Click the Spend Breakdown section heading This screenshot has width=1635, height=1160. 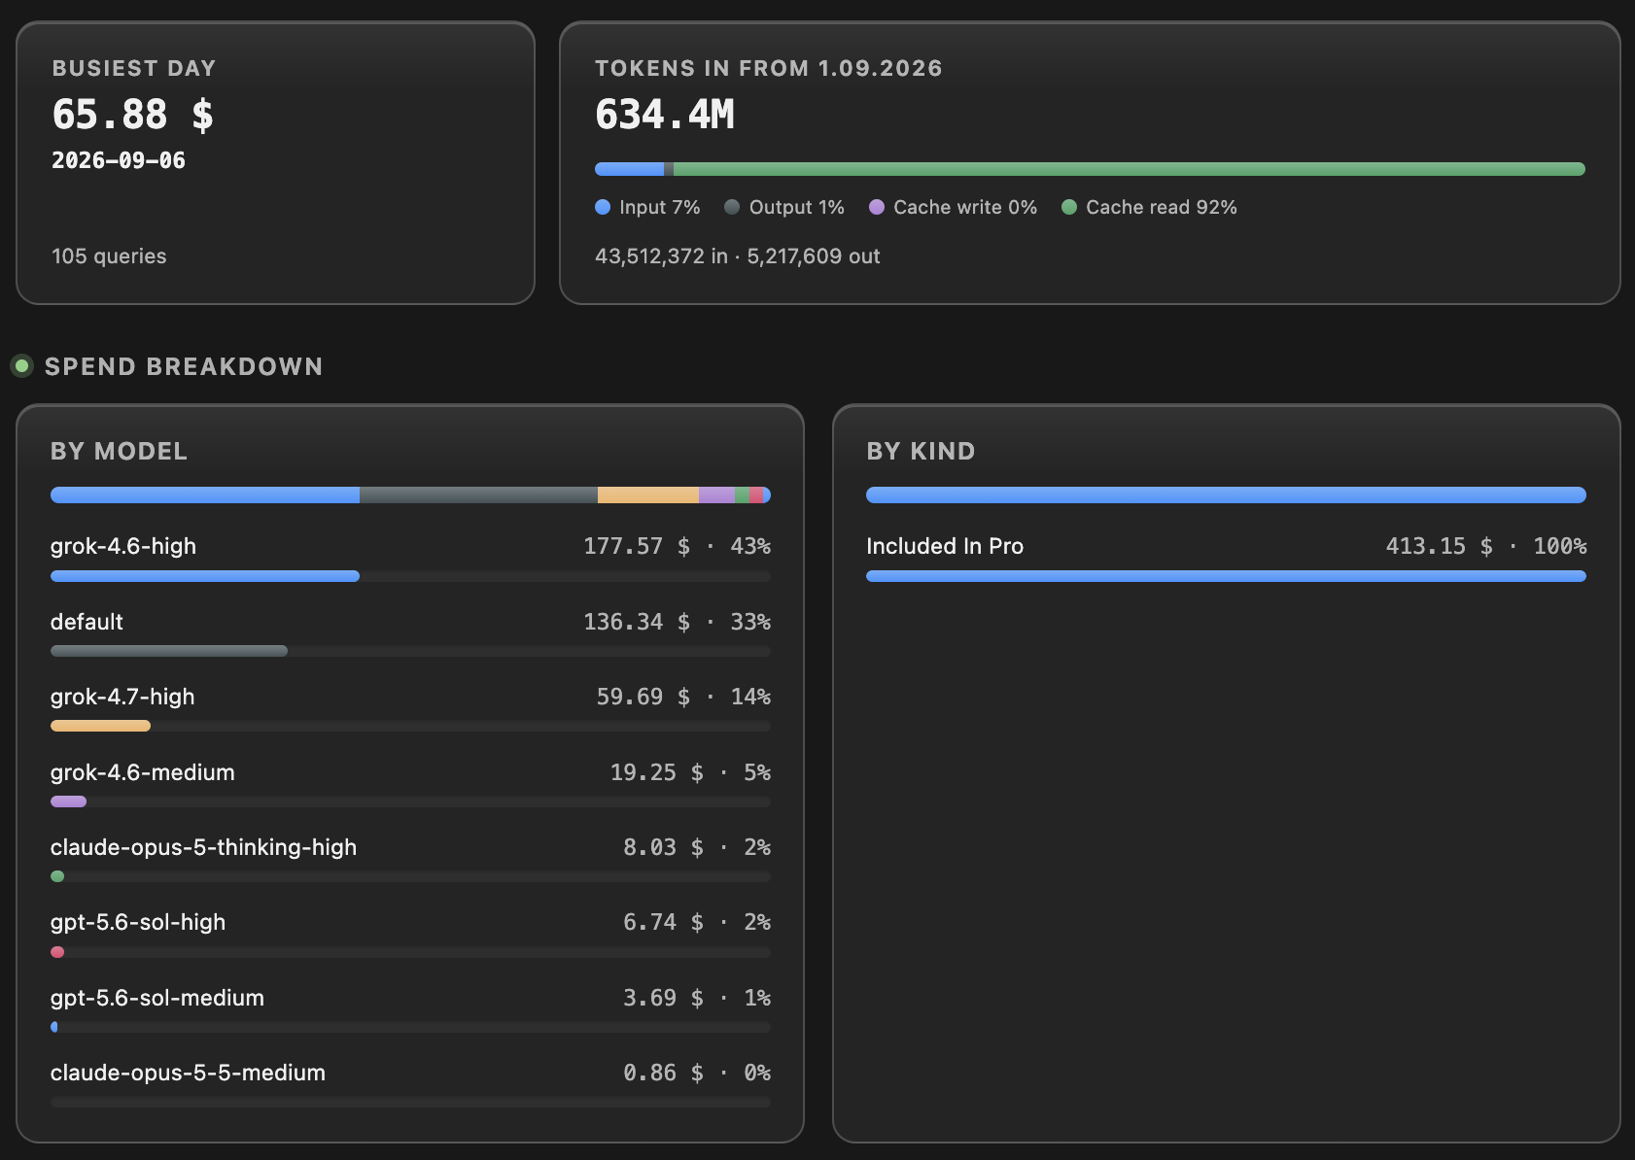click(184, 366)
